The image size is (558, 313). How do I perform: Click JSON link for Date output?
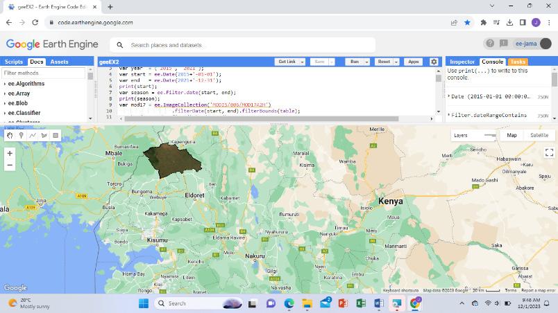pyautogui.click(x=543, y=97)
